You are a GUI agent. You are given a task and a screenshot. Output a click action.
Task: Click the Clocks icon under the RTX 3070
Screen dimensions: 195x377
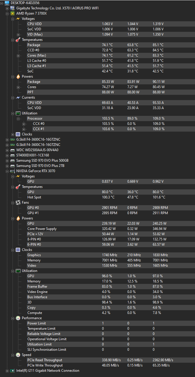pos(18,250)
